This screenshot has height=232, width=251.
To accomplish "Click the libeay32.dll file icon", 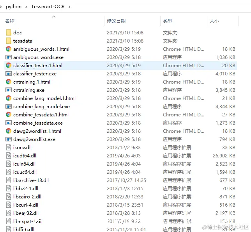I will 9,213.
